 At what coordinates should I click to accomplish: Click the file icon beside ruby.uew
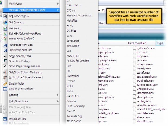(x=134, y=56)
